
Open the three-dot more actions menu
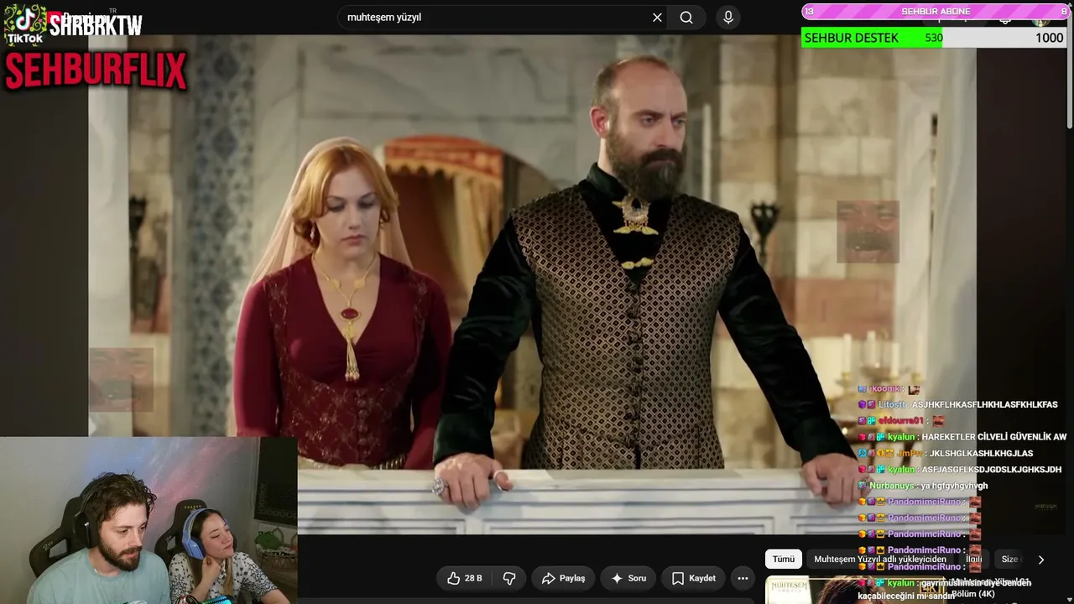click(743, 578)
